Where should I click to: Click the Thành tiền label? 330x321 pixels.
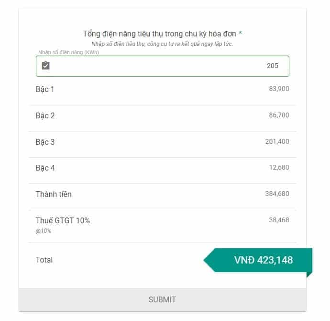54,194
